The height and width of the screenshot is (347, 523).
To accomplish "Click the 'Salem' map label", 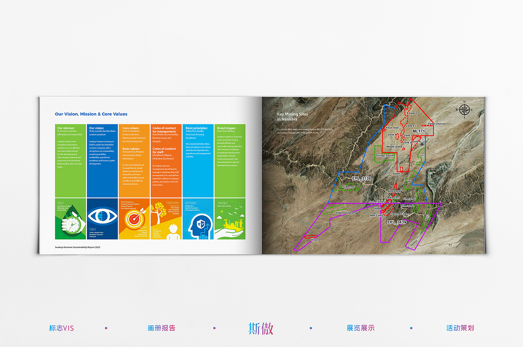I will [397, 174].
